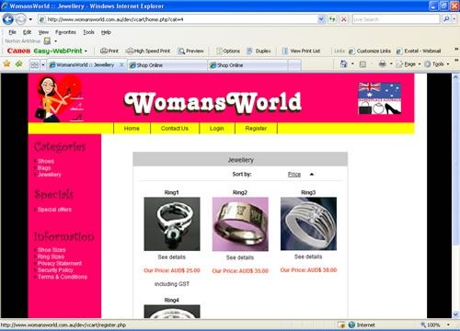Image resolution: width=460 pixels, height=331 pixels.
Task: Open the Tools gear menu in command bar
Action: point(437,64)
